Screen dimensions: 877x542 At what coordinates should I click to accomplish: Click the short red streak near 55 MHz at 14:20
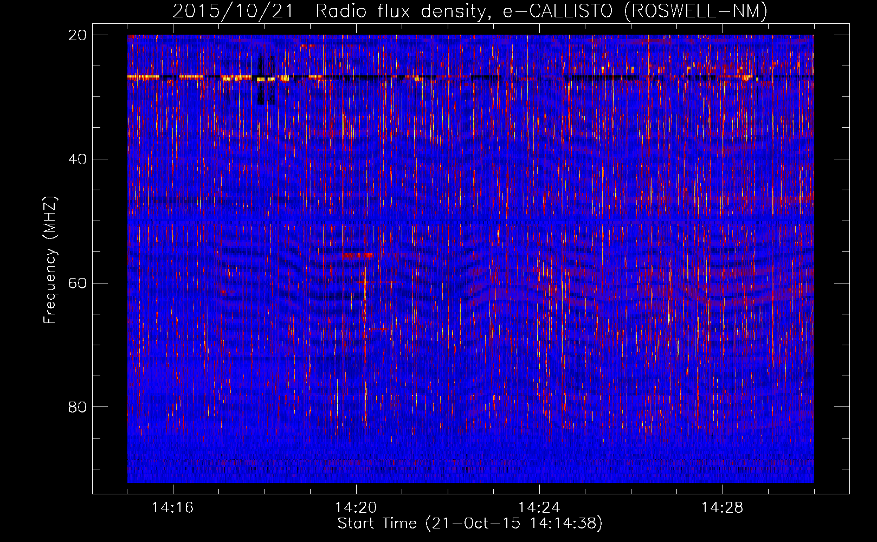point(359,255)
